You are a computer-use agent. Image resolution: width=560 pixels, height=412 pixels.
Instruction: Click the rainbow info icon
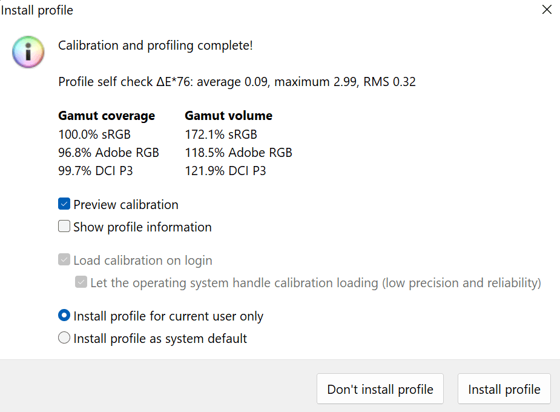click(x=28, y=52)
